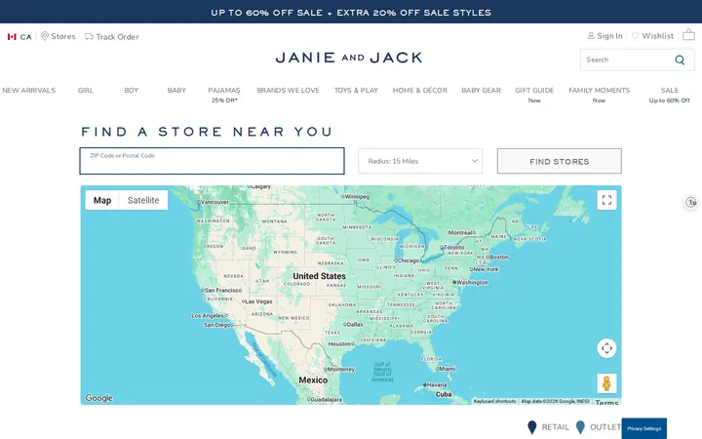The width and height of the screenshot is (702, 439).
Task: Open the shopping bag icon
Action: pos(688,34)
